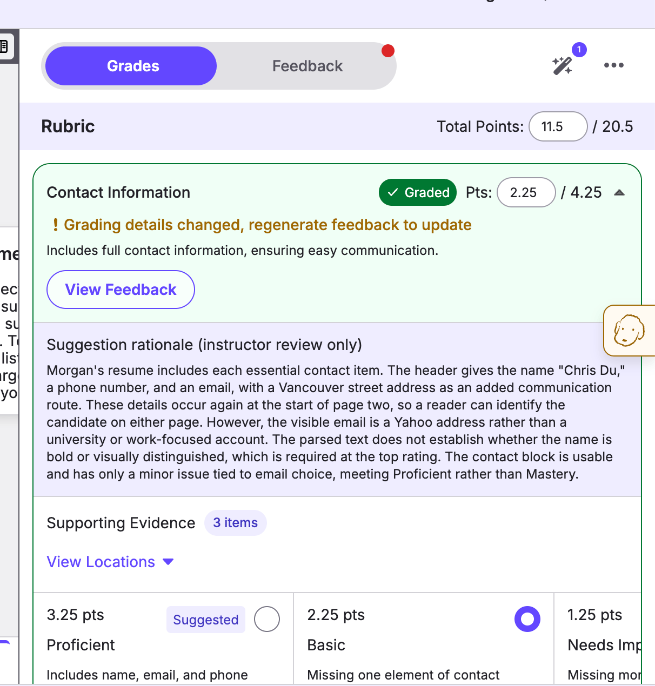Collapse the Contact Information criterion arrow
The image size is (655, 686).
click(620, 192)
